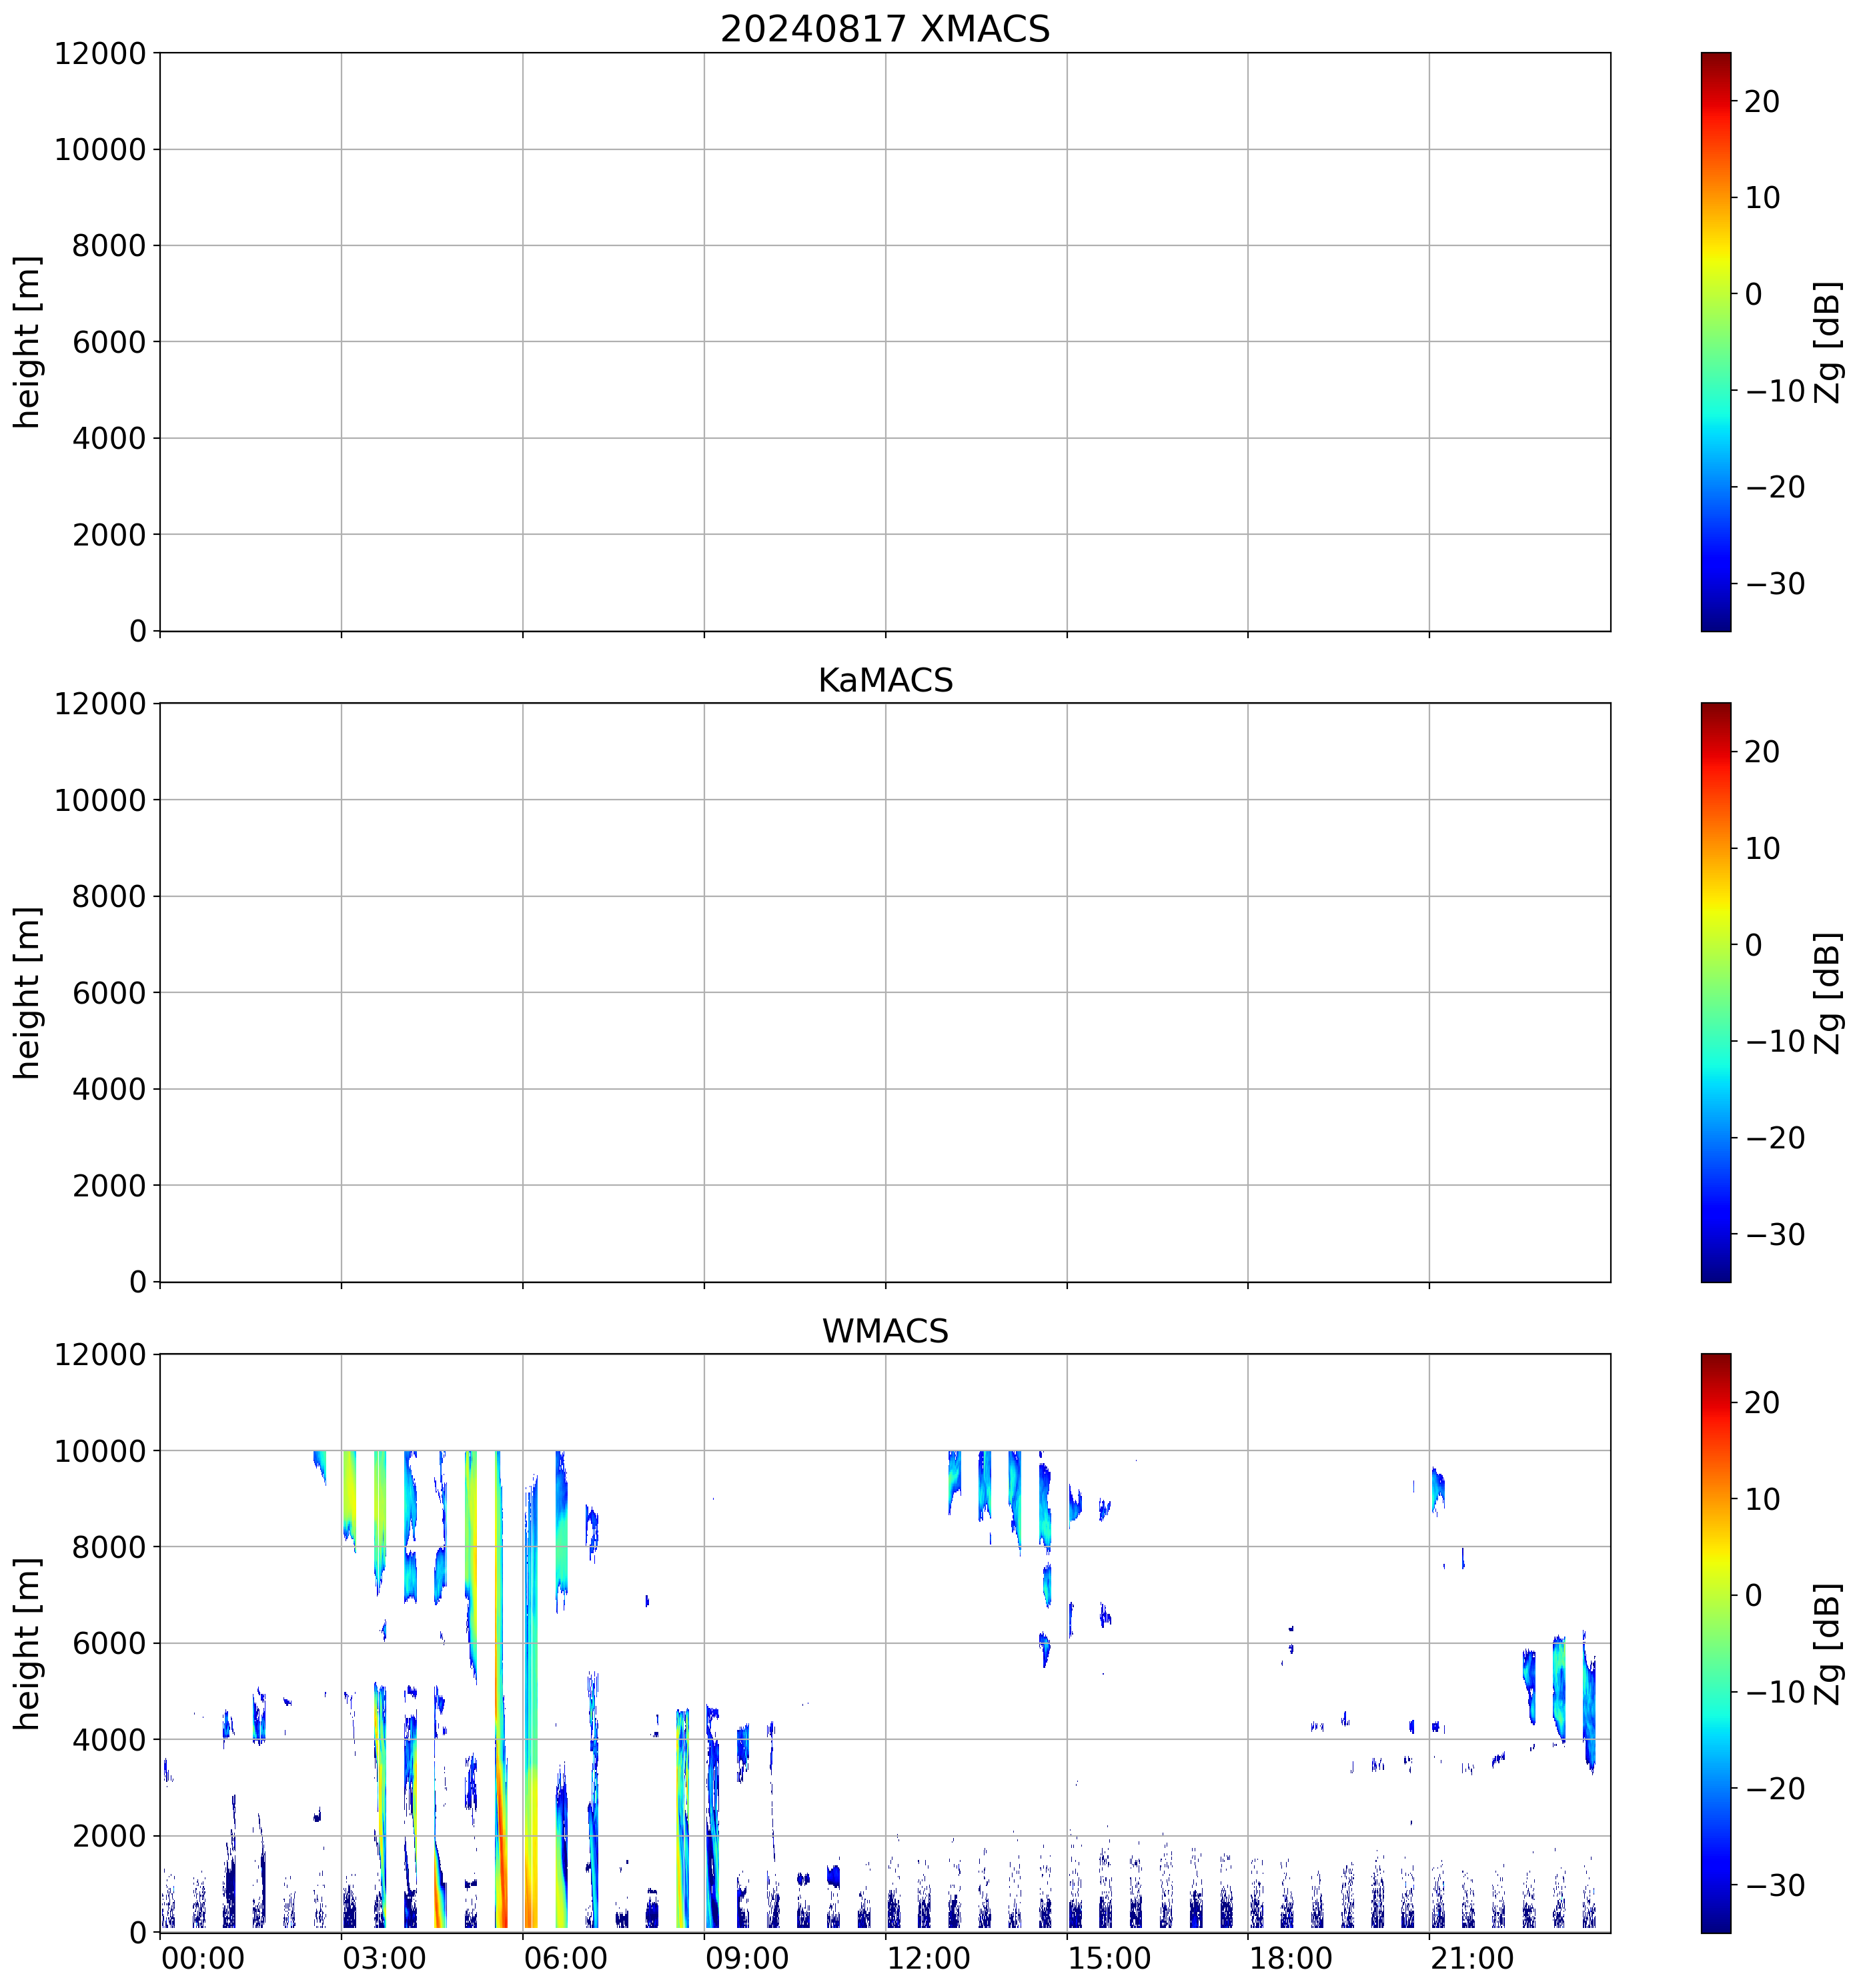Click the empty XMACS plot area

pyautogui.click(x=885, y=341)
